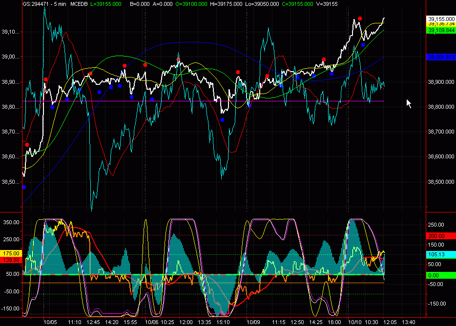The width and height of the screenshot is (456, 326).
Task: Select the B=0.000 bid value
Action: click(x=140, y=4)
